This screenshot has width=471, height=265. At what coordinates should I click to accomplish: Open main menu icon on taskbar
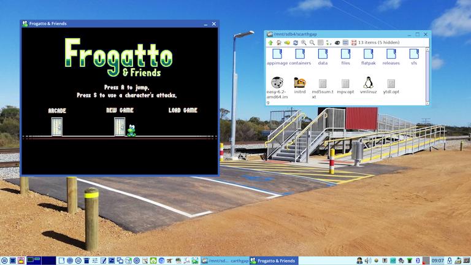(x=4, y=261)
